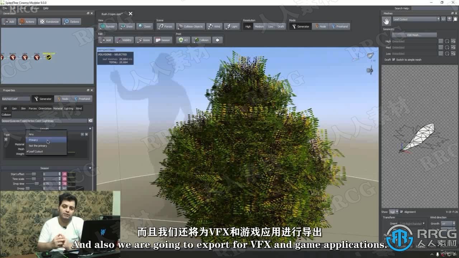Set resolution to Medium

click(x=259, y=27)
